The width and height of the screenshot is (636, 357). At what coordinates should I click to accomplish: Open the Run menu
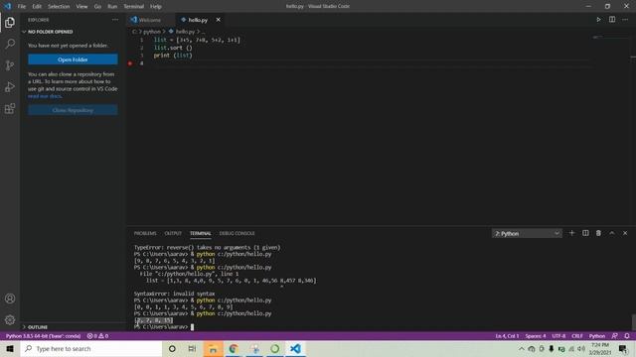112,7
